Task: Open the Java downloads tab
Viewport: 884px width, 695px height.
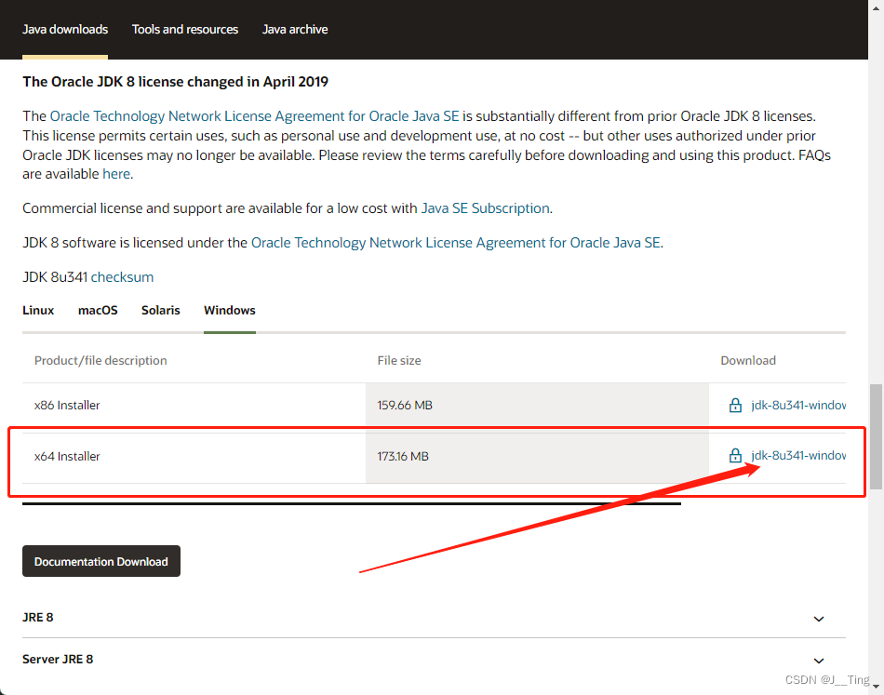Action: click(65, 30)
